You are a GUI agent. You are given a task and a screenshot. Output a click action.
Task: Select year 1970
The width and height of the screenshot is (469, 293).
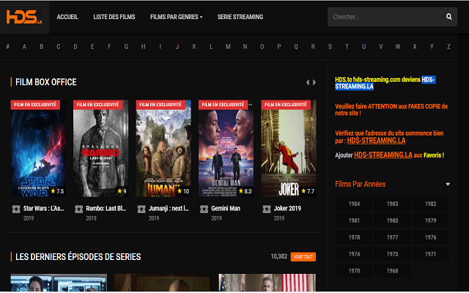click(x=354, y=271)
